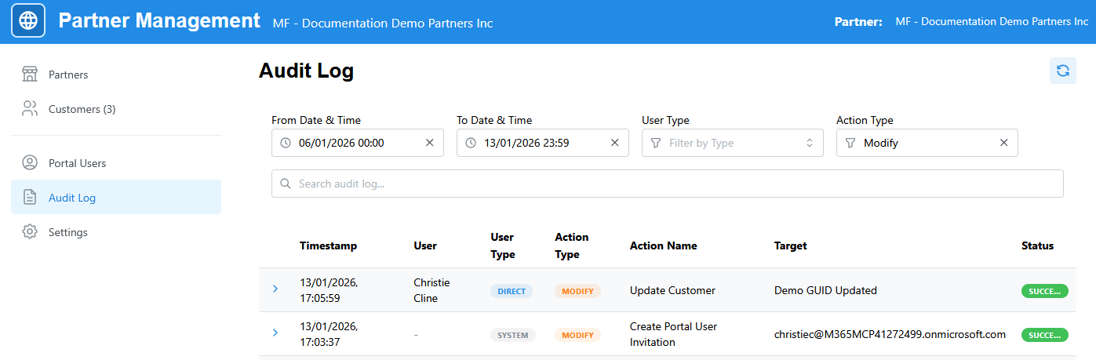Expand the Create Portal User Invitation row
The height and width of the screenshot is (360, 1096).
(x=275, y=333)
